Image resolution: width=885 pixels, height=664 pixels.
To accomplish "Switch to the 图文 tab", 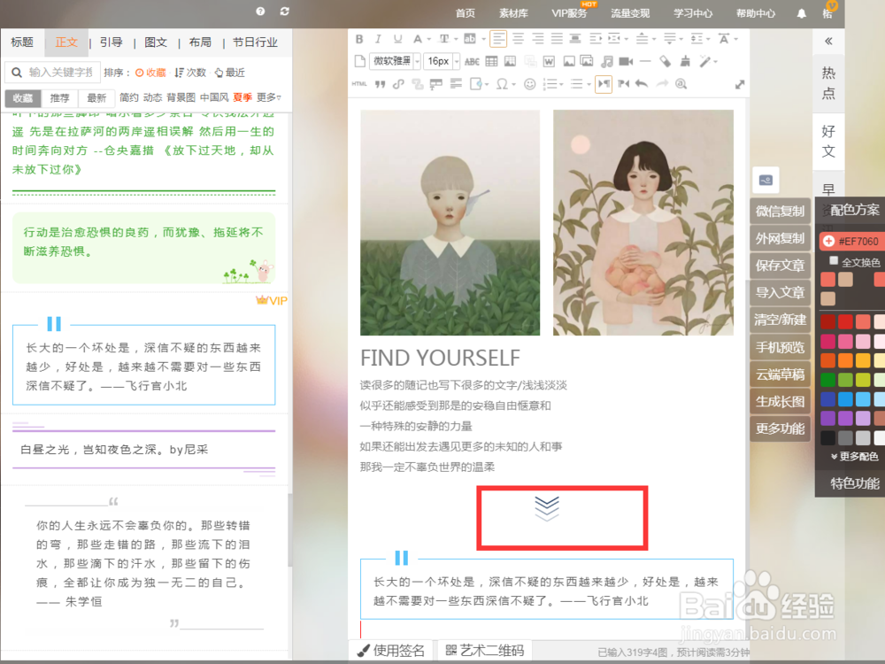I will tap(156, 42).
